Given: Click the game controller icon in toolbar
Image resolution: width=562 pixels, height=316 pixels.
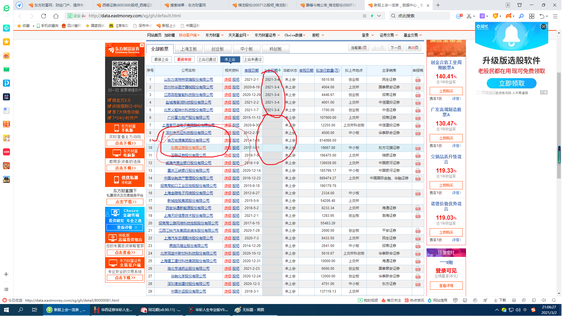Looking at the screenshot, I should tap(508, 16).
